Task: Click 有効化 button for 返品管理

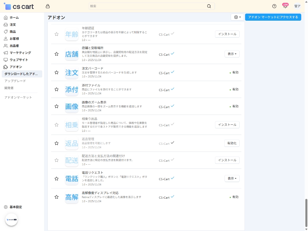Action: pyautogui.click(x=232, y=143)
